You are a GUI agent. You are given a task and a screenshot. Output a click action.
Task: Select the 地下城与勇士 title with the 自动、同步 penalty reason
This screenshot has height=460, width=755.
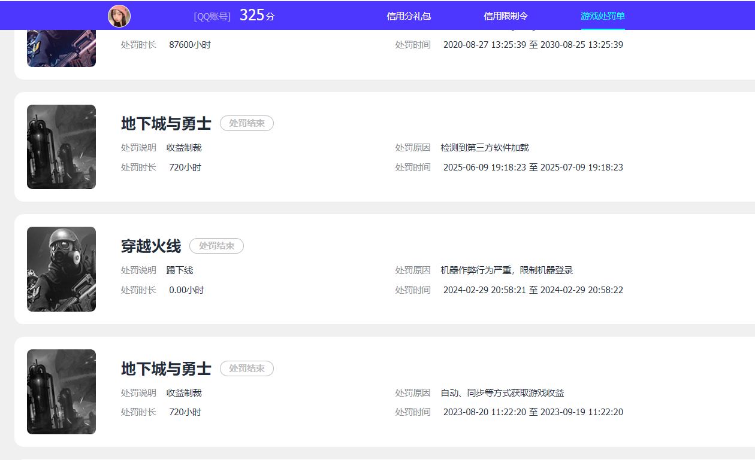(x=166, y=368)
